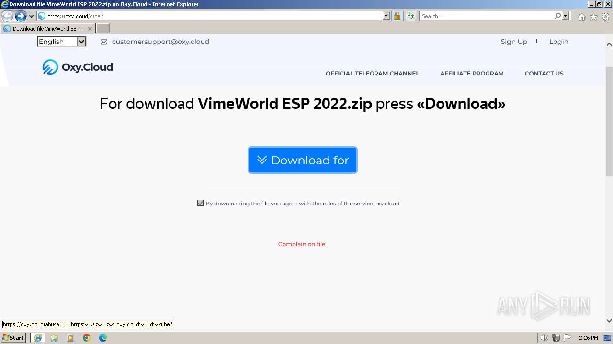This screenshot has height=344, width=613.
Task: Open Contact Us menu item
Action: (x=544, y=74)
